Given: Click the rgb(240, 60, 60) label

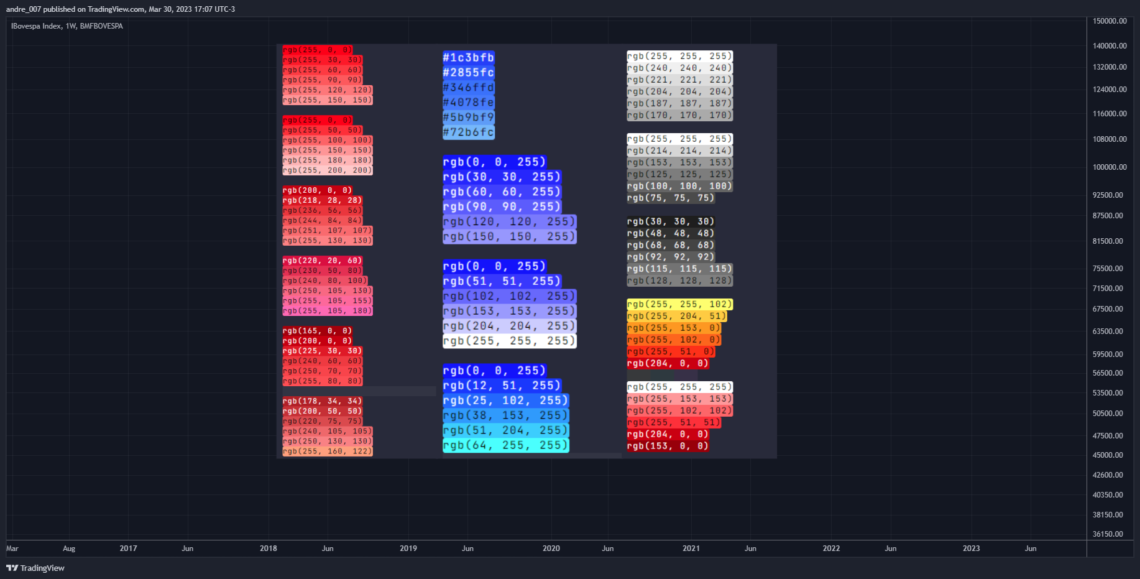Looking at the screenshot, I should (323, 361).
